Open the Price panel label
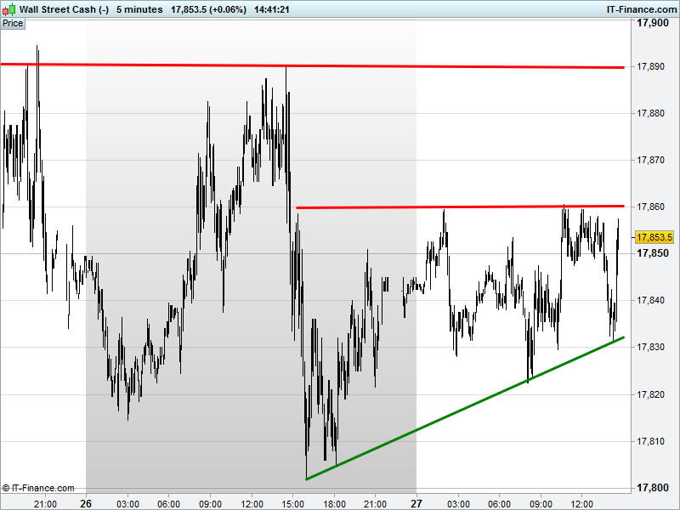The image size is (680, 510). point(13,24)
